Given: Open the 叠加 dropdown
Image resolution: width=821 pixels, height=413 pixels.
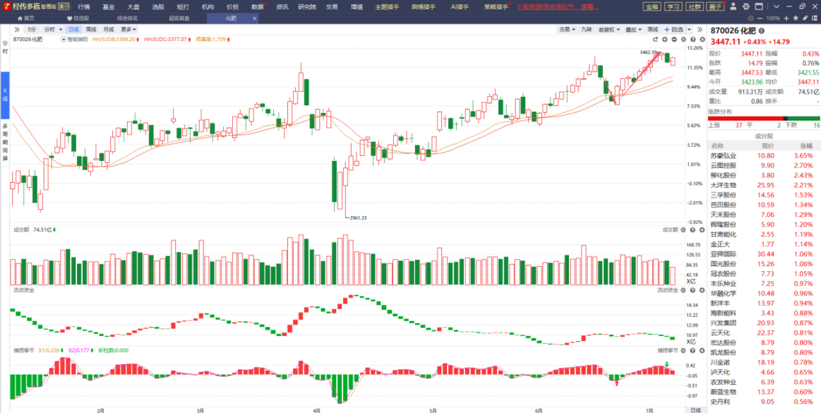Looking at the screenshot, I should [x=633, y=29].
